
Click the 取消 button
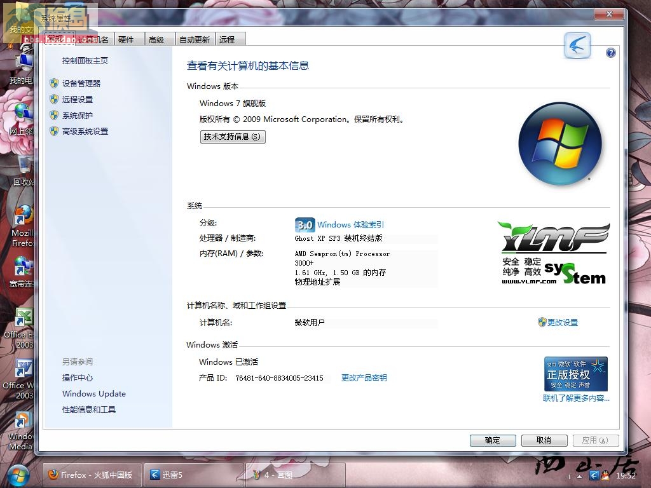point(544,440)
